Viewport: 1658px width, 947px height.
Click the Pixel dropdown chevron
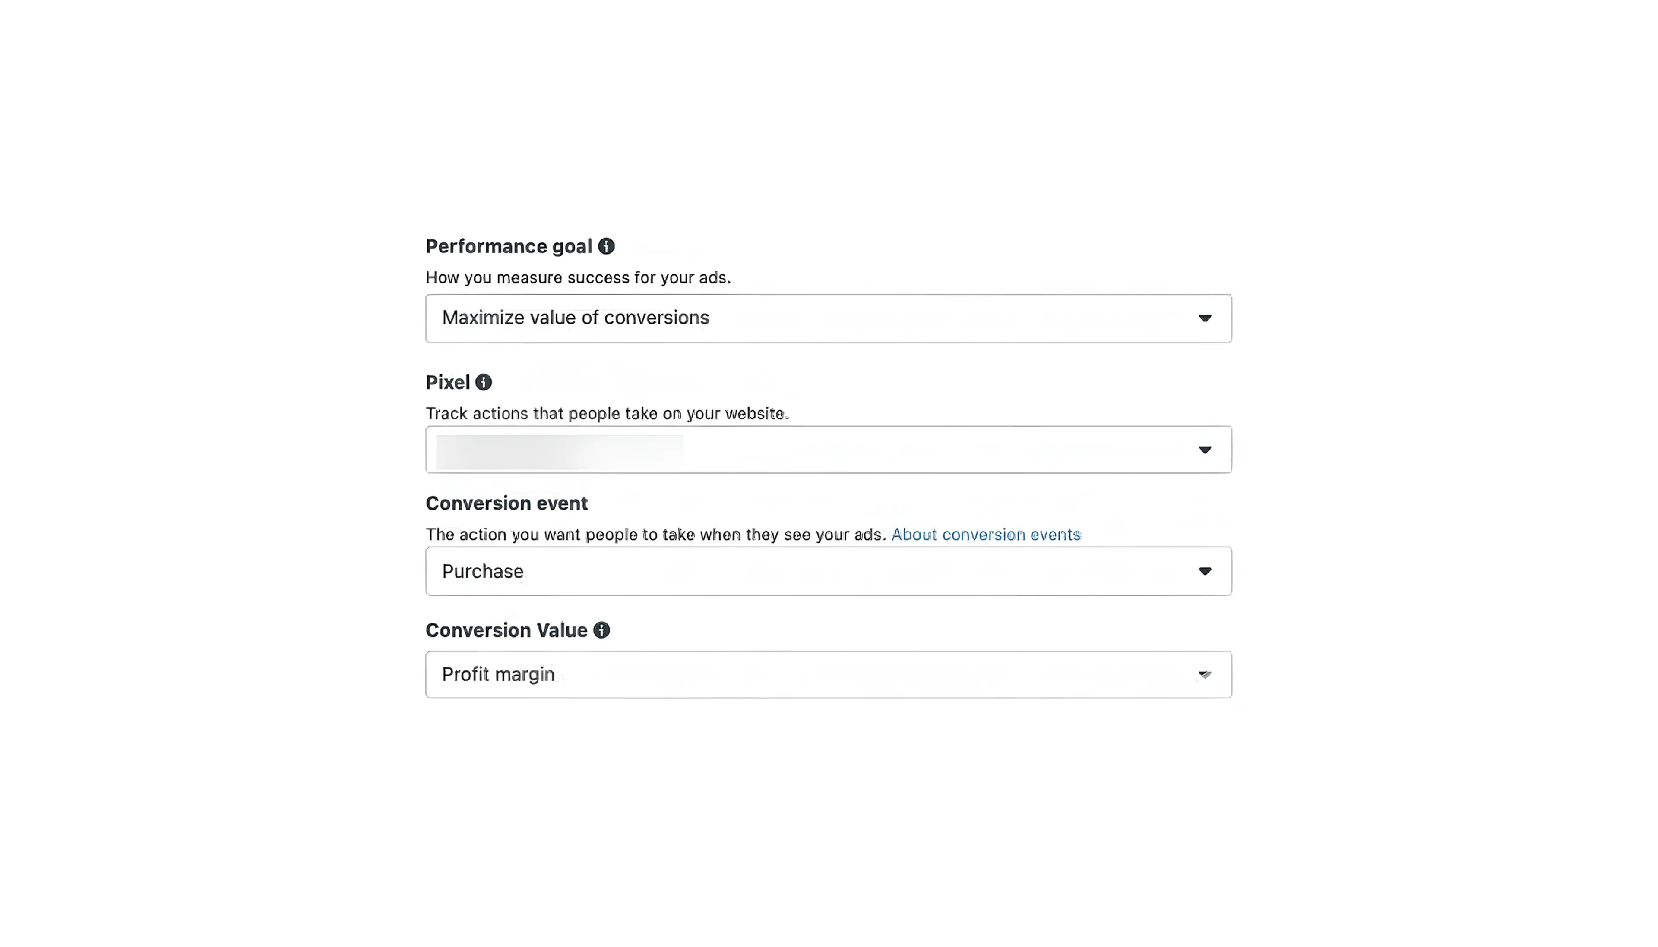(x=1205, y=450)
